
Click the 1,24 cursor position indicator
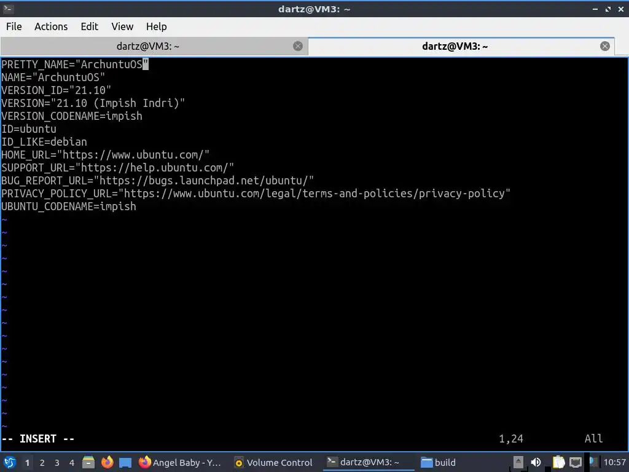(511, 439)
